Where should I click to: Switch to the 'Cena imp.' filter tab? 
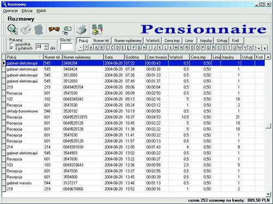pos(172,40)
